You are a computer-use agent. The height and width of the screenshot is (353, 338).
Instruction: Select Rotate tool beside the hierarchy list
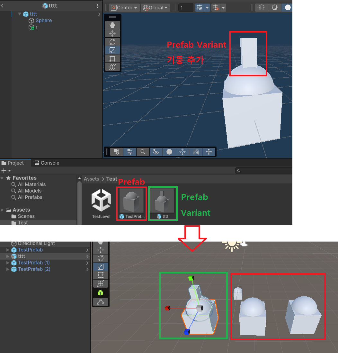pyautogui.click(x=101, y=258)
